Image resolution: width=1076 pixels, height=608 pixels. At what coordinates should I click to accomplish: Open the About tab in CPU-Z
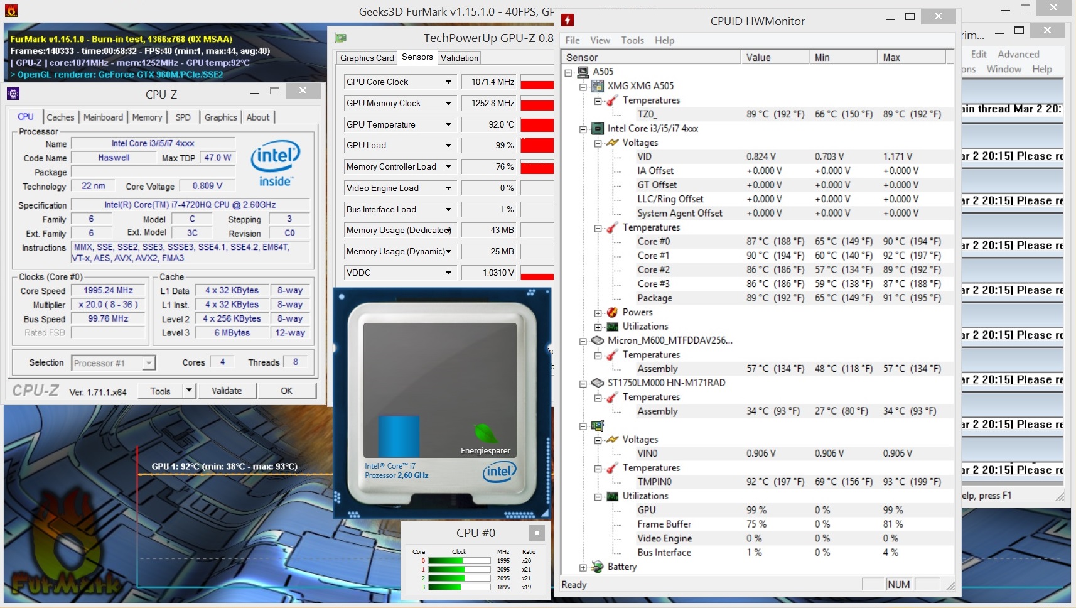tap(258, 117)
